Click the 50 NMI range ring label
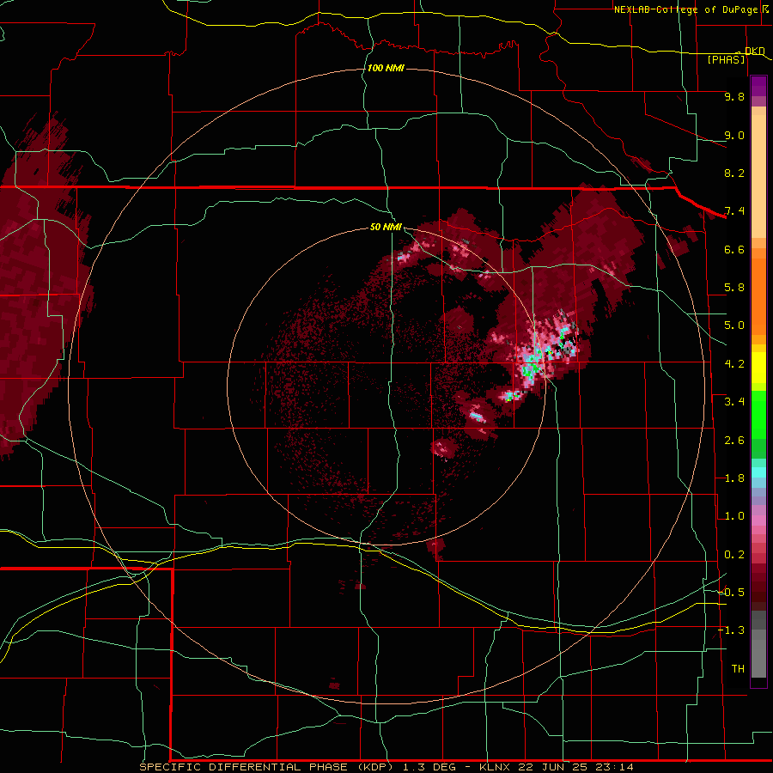 (386, 227)
